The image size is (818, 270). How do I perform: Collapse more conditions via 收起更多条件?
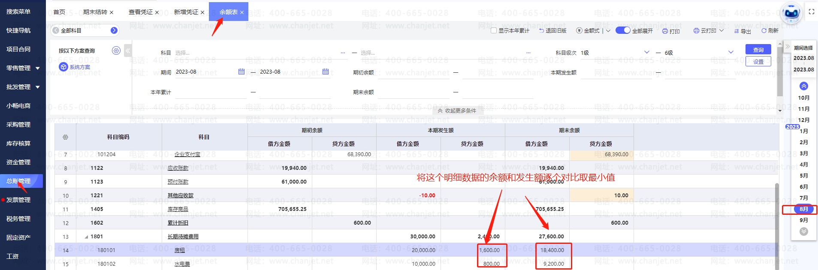pos(457,110)
